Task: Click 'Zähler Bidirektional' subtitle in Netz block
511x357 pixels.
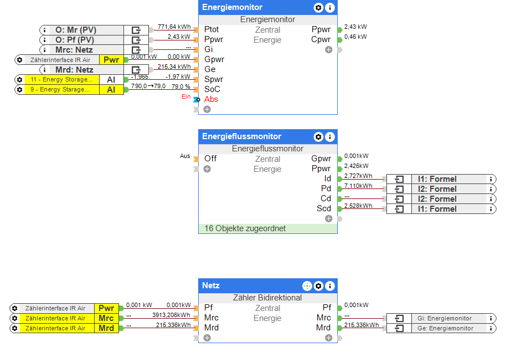Action: [x=267, y=298]
